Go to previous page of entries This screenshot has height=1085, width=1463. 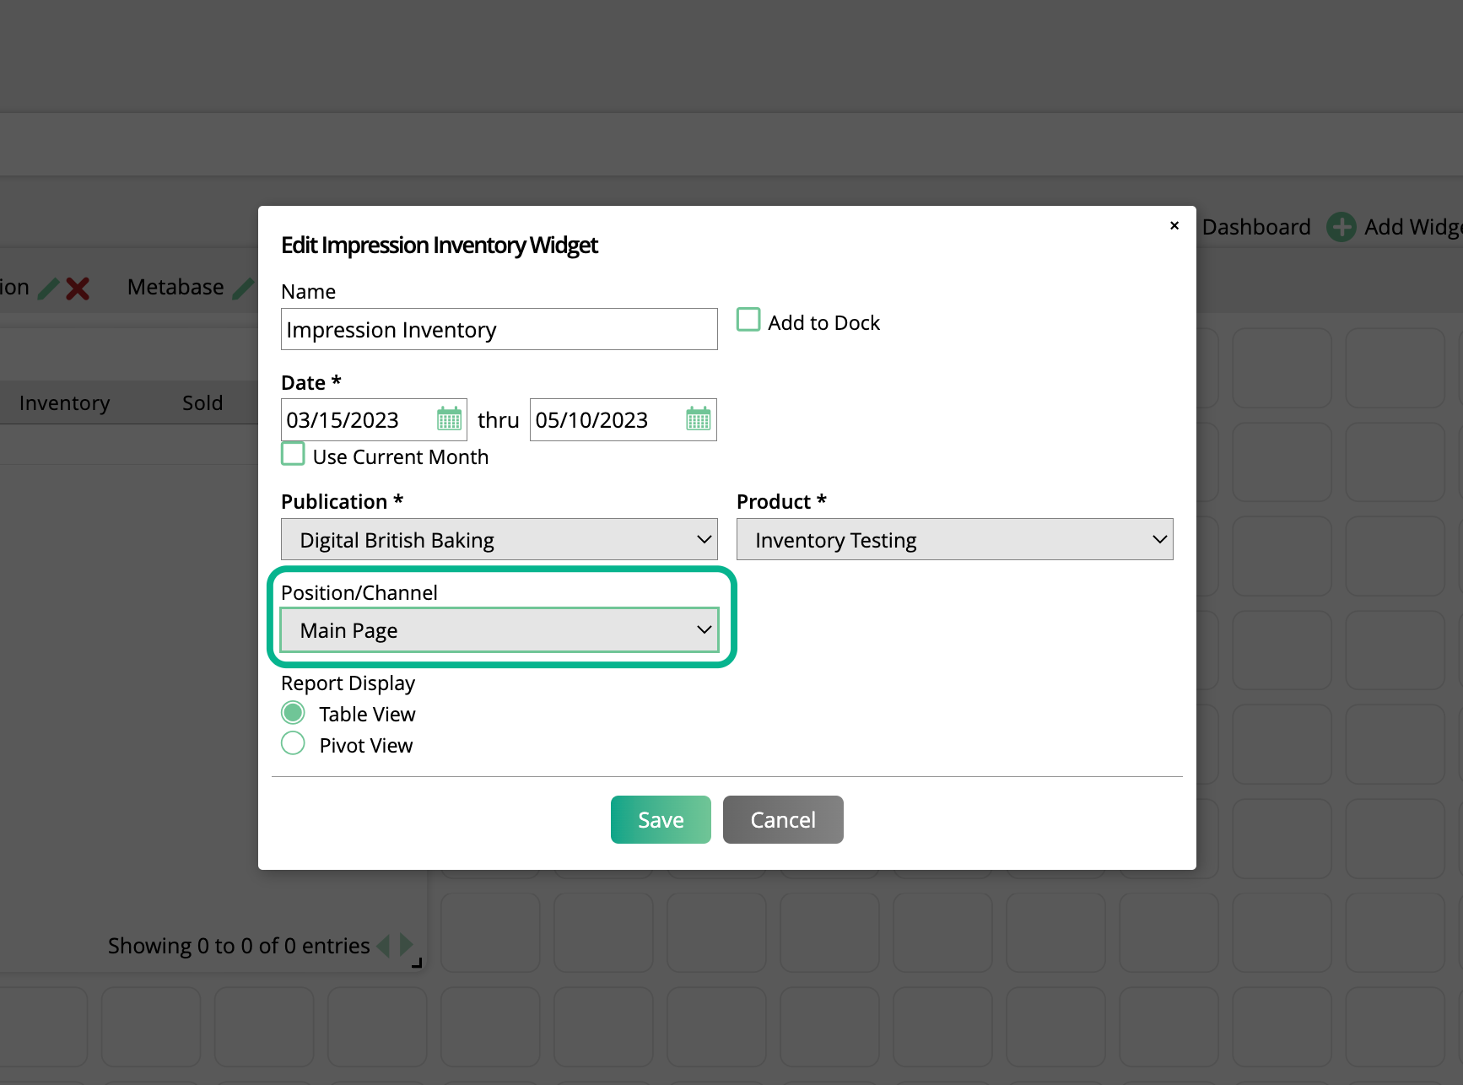(384, 945)
